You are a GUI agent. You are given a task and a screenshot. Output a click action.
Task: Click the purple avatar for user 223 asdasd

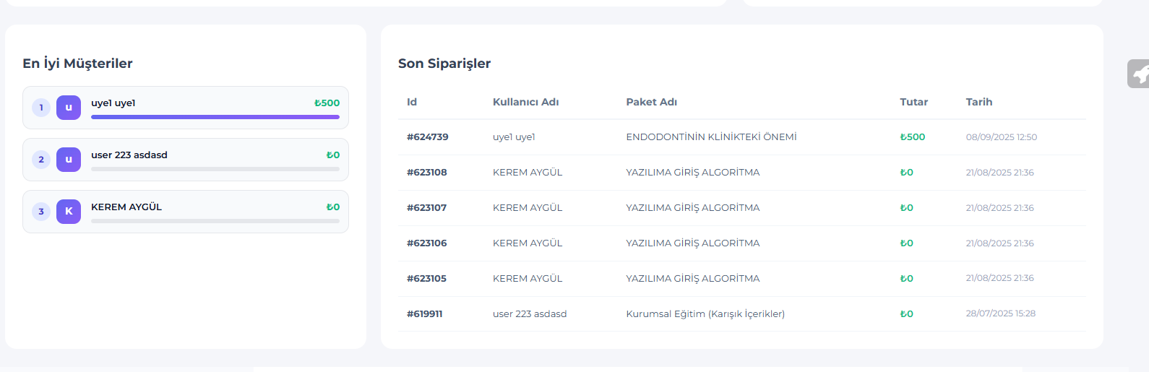click(69, 160)
